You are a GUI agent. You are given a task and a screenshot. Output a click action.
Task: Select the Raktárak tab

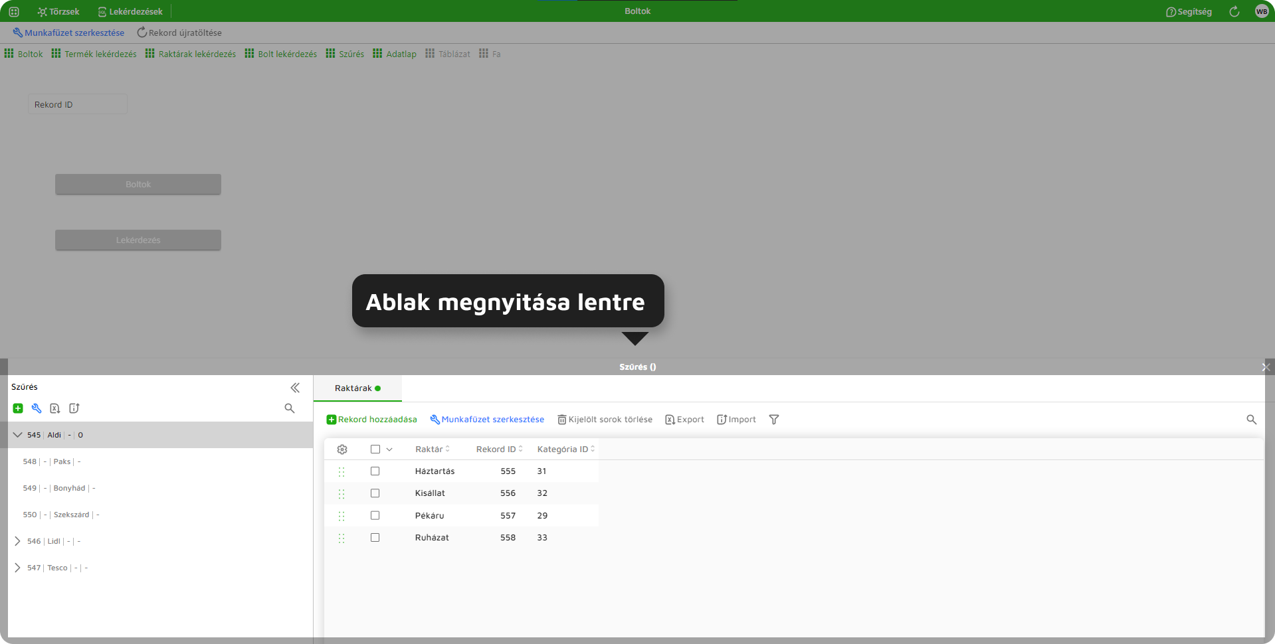pos(357,388)
